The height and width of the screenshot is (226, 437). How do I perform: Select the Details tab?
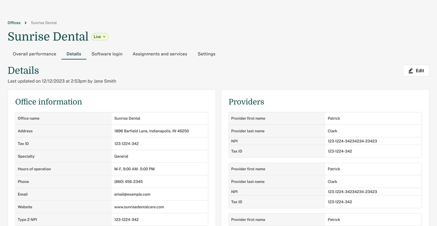point(74,54)
